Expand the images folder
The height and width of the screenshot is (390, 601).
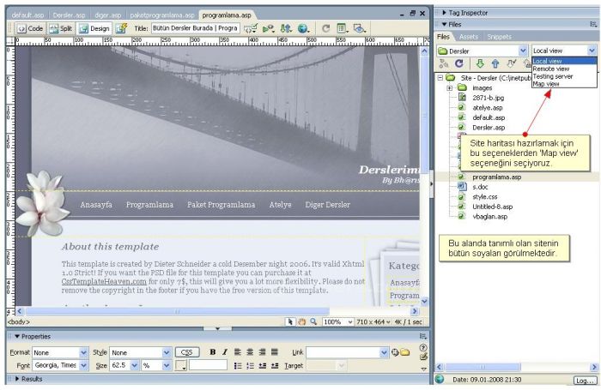point(450,88)
